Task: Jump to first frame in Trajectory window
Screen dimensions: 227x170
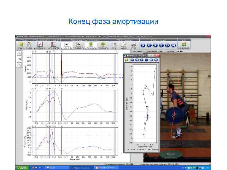Action: coord(132,60)
